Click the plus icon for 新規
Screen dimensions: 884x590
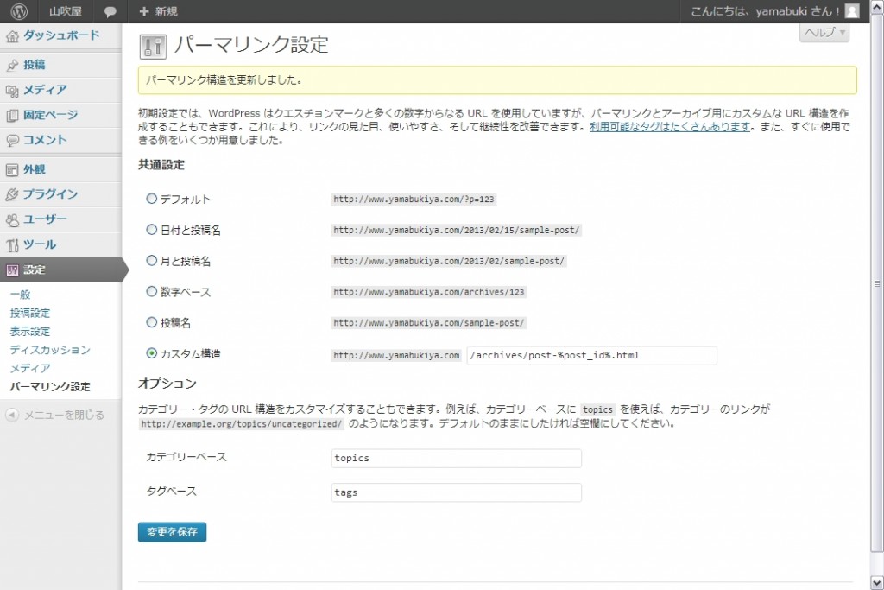point(143,11)
